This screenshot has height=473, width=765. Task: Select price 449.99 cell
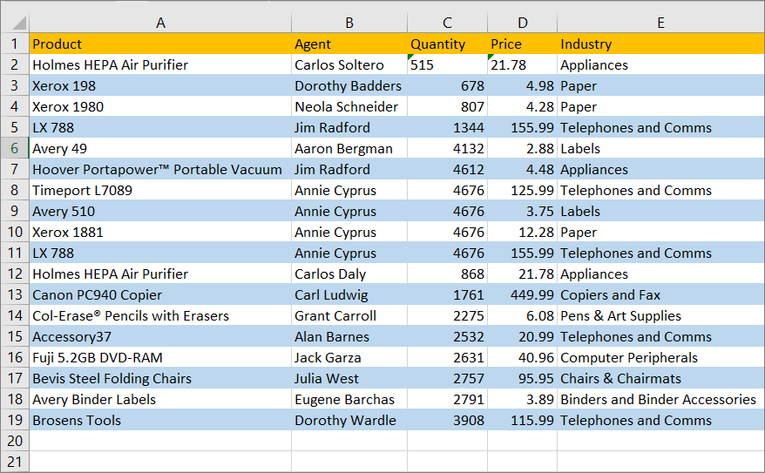(523, 294)
